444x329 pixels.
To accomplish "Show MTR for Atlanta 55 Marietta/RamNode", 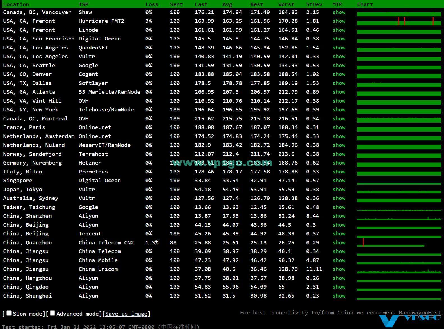I will [x=339, y=92].
